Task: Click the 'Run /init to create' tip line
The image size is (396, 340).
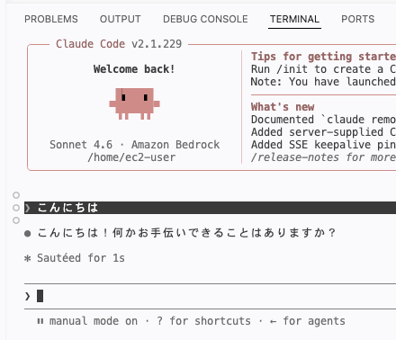Action: click(323, 69)
